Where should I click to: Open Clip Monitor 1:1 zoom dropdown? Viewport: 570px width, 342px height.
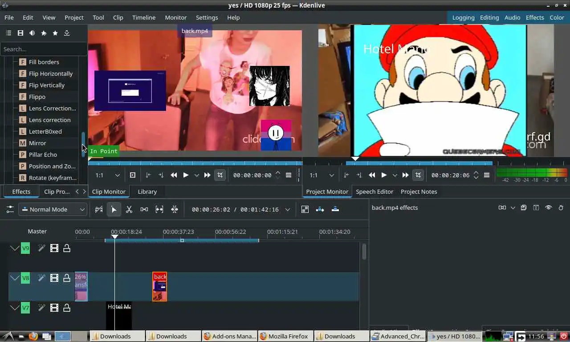tap(107, 175)
